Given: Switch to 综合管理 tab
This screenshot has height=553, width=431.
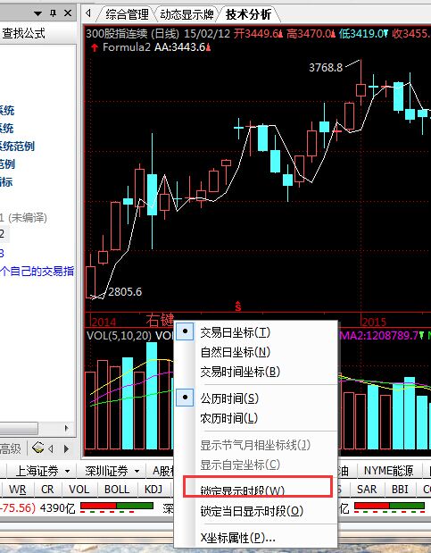Looking at the screenshot, I should pyautogui.click(x=127, y=14).
